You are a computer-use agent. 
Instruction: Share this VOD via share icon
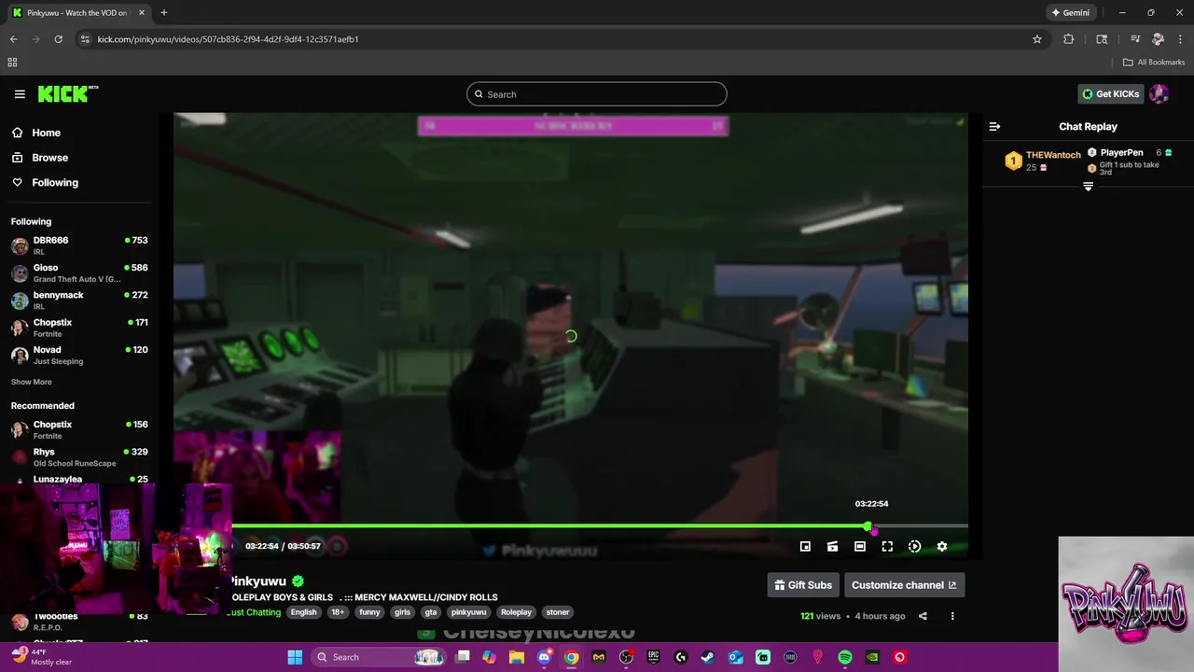(923, 616)
